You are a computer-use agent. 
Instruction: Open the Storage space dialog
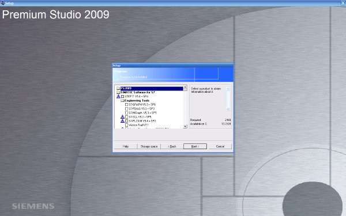coord(149,146)
